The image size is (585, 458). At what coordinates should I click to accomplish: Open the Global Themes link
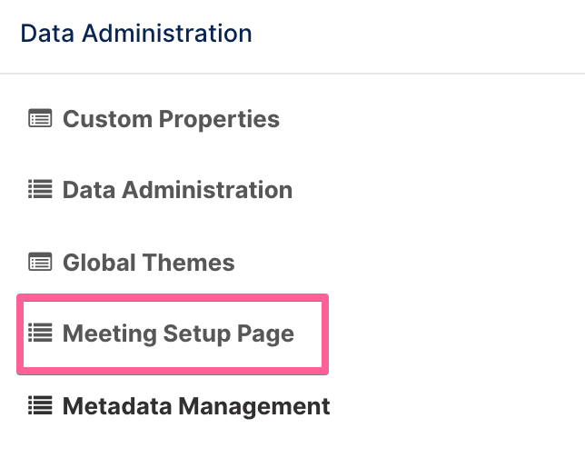pos(149,263)
